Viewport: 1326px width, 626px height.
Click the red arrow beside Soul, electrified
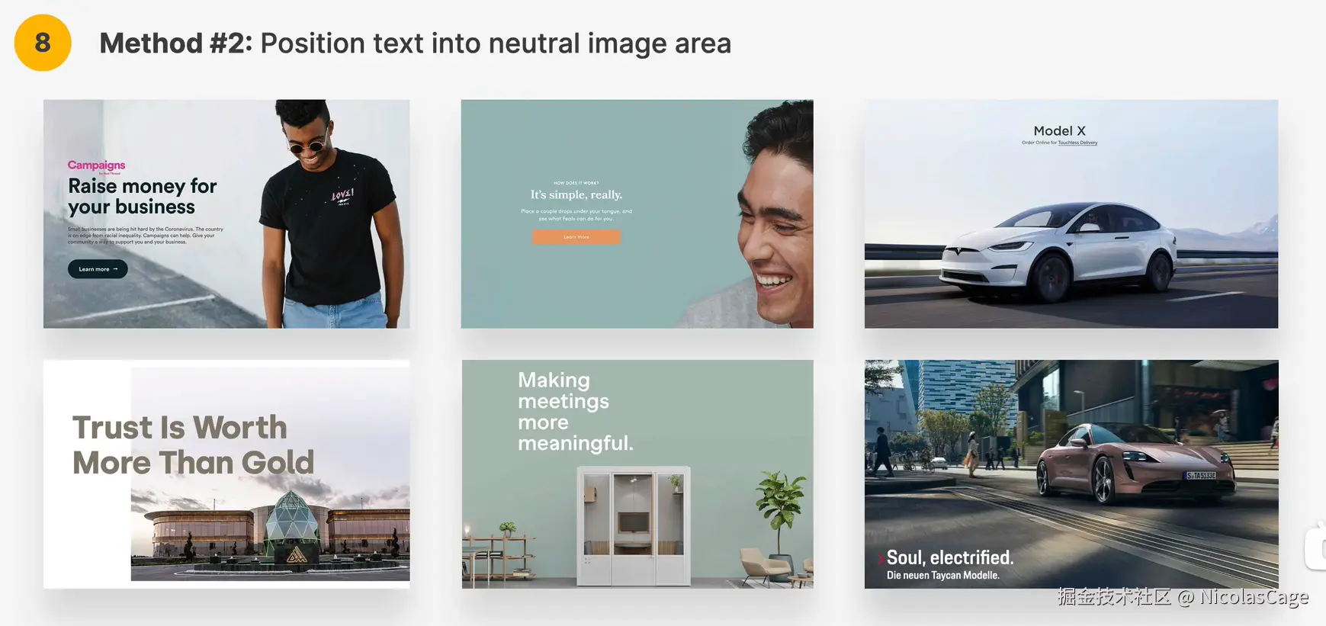tap(881, 559)
